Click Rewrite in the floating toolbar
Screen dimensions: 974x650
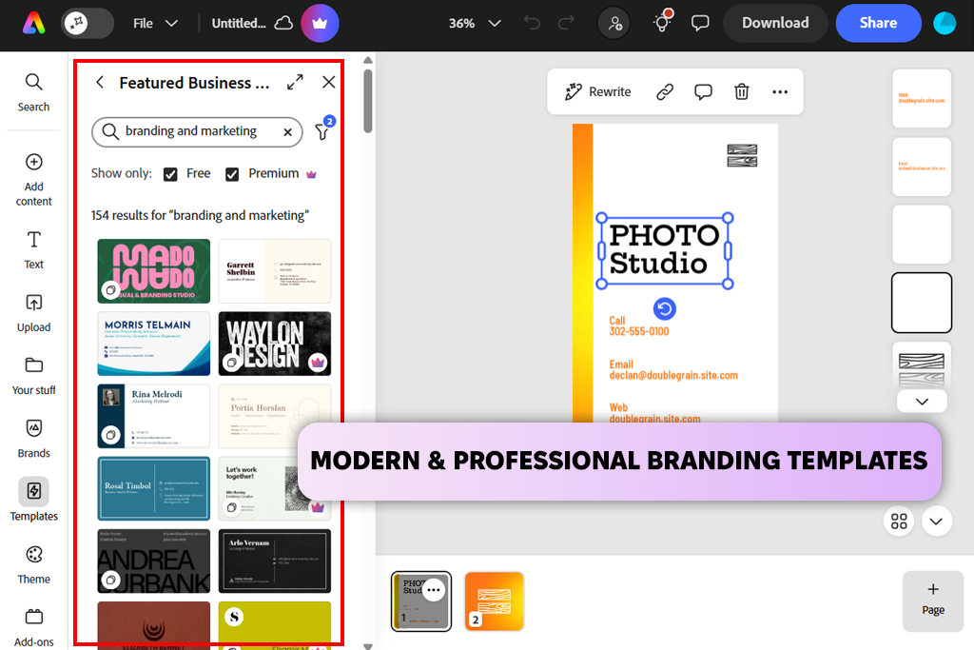597,92
